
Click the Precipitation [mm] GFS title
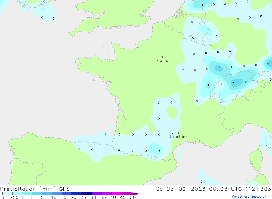[x=35, y=189]
